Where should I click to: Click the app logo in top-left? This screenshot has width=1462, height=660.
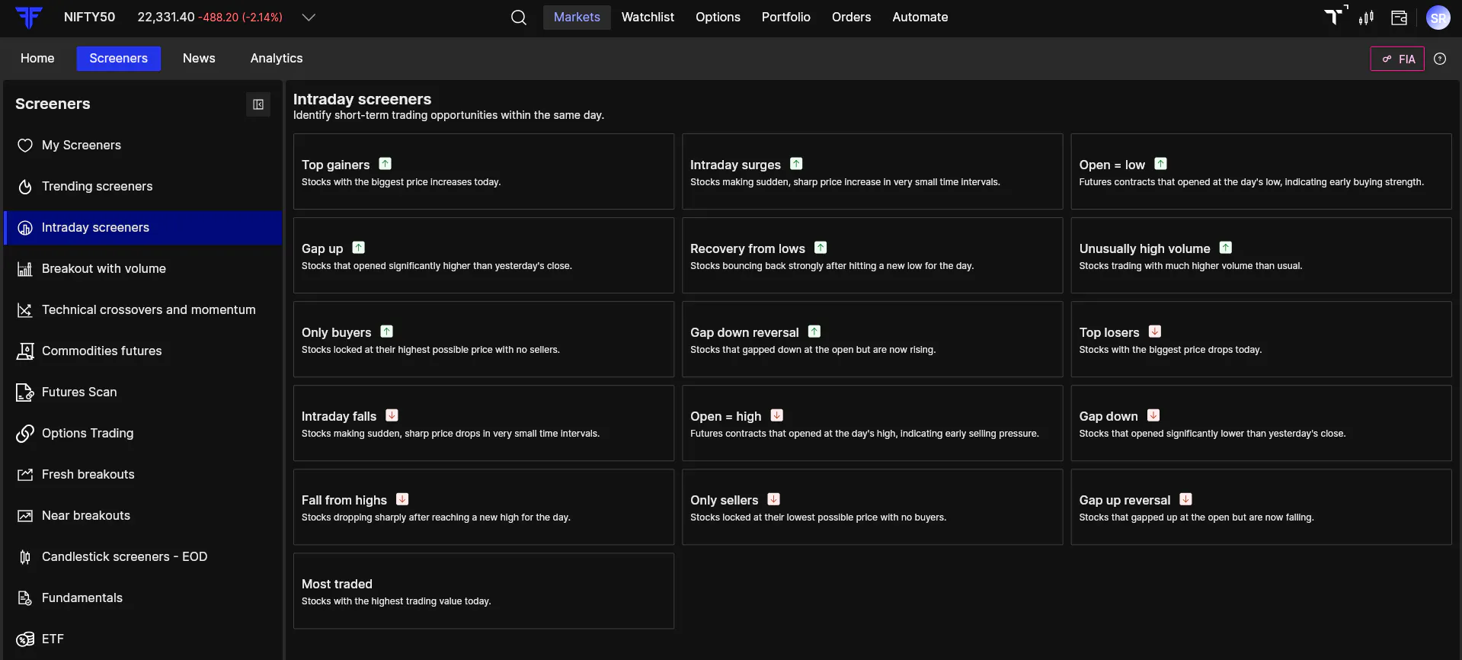29,18
